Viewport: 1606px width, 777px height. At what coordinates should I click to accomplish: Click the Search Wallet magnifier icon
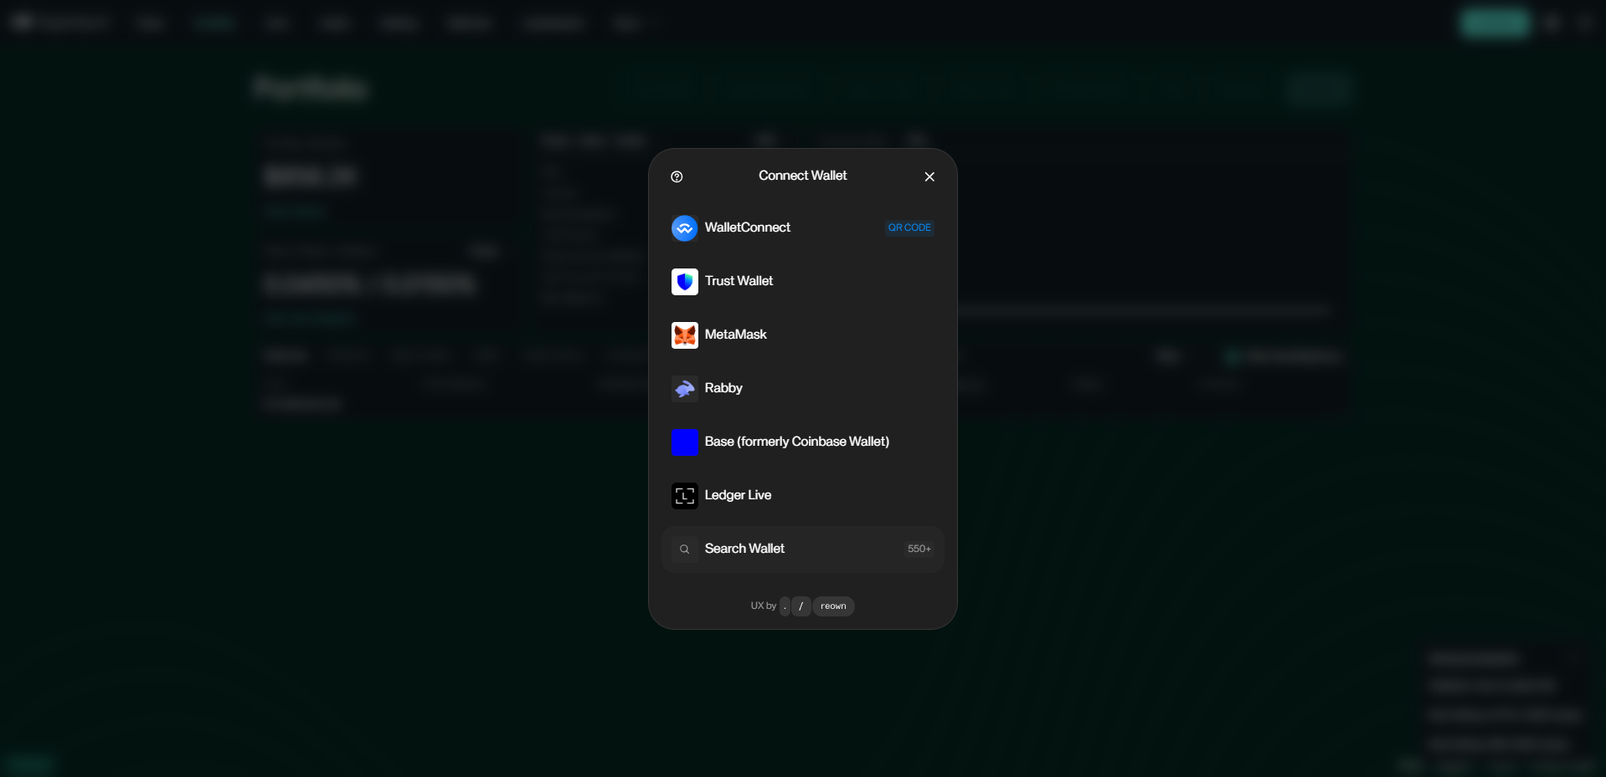(x=685, y=550)
